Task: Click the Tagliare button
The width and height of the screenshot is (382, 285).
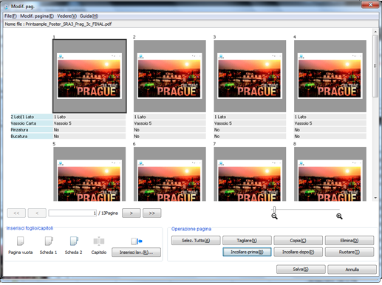Action: 247,241
